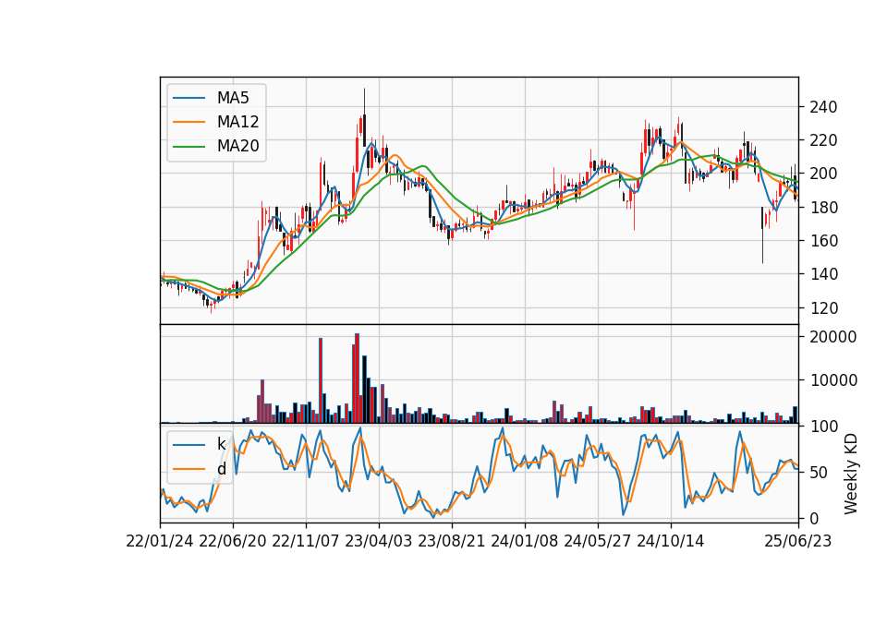The width and height of the screenshot is (887, 637).
Task: Click the orange MA12 legend line
Action: pos(188,122)
